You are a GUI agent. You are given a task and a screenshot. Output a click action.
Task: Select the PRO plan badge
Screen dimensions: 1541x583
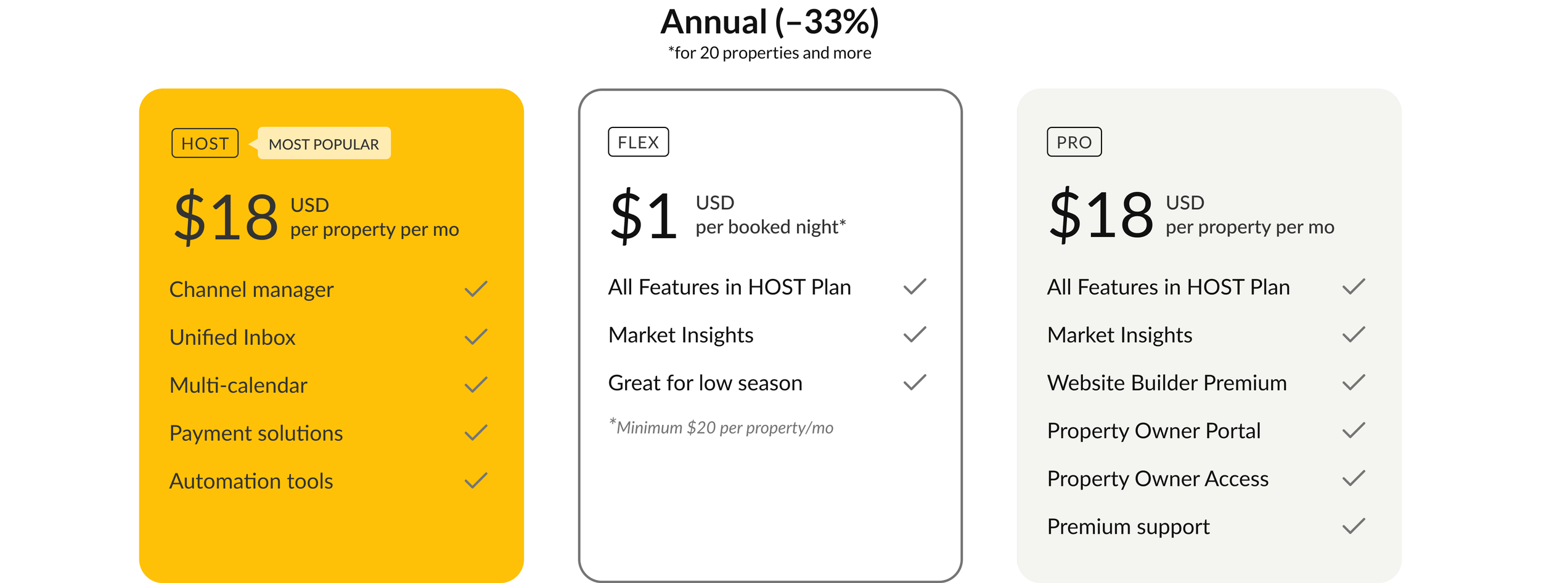[x=1074, y=142]
